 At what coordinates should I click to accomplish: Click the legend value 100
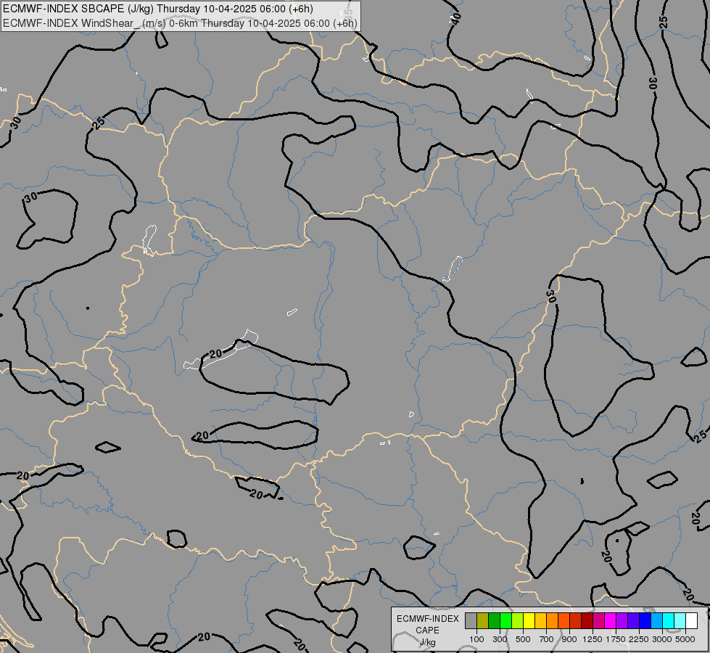(x=476, y=639)
